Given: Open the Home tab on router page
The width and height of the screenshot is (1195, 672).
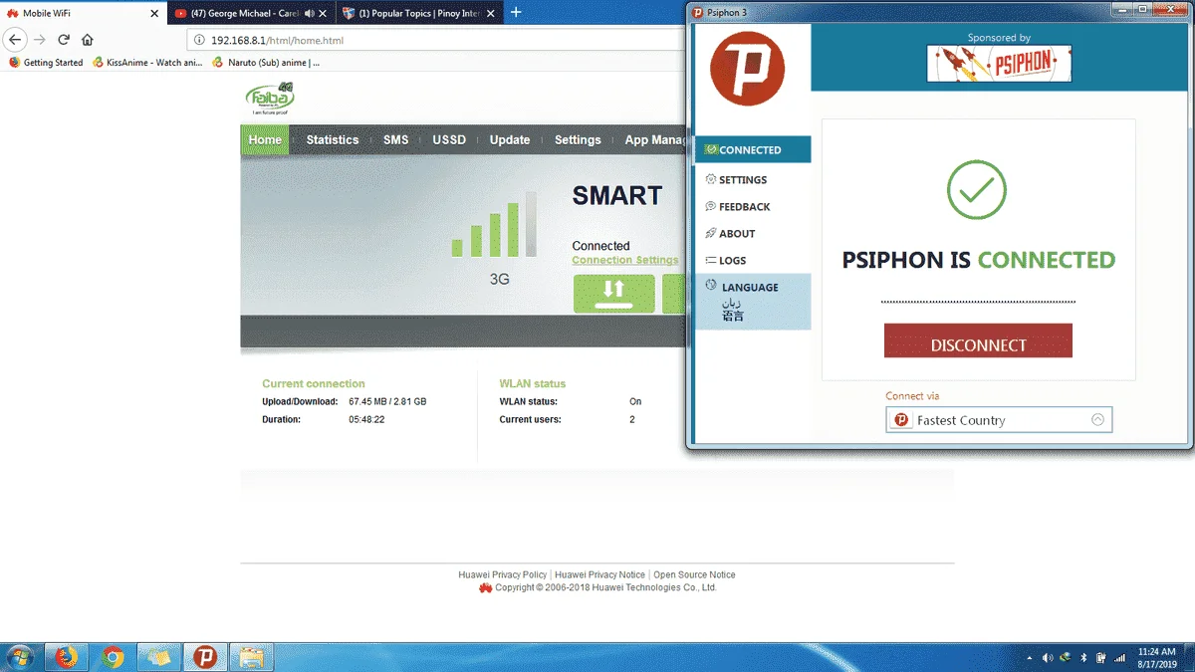Looking at the screenshot, I should click(265, 139).
